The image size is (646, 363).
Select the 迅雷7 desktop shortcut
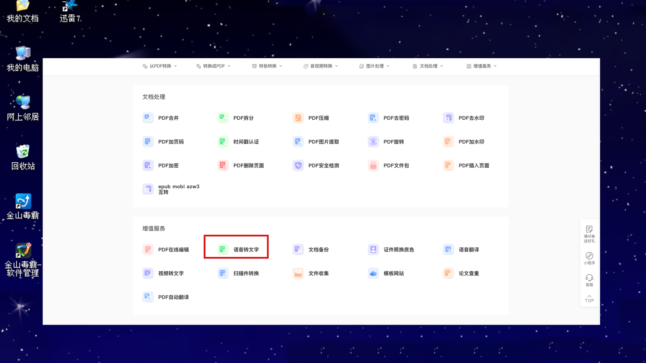(x=70, y=12)
